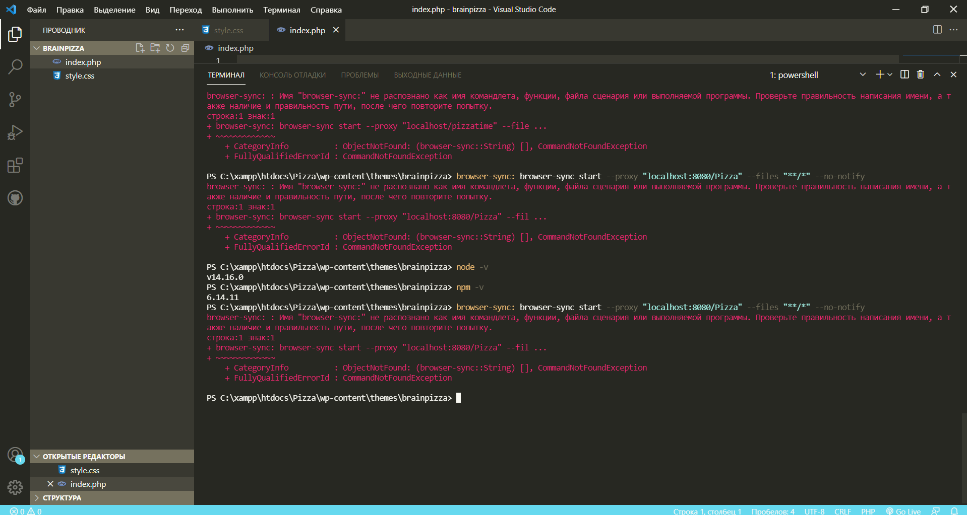Open the Переход menu
Viewport: 967px width, 515px height.
tap(186, 10)
